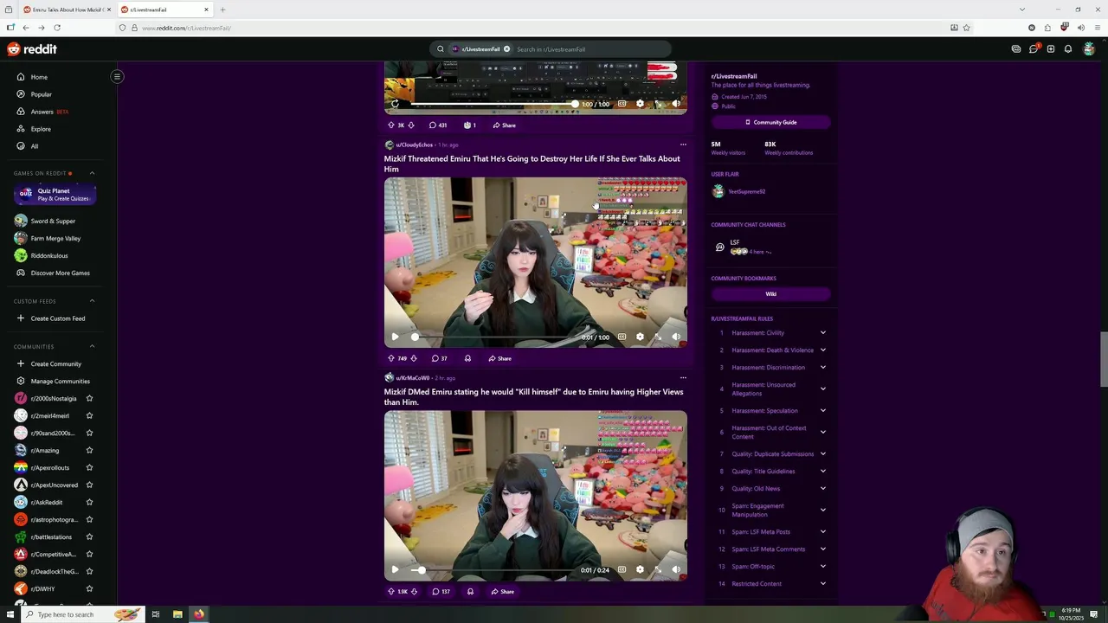The image size is (1108, 623).
Task: Mute the Mizkif Threatened video
Action: [x=676, y=337]
